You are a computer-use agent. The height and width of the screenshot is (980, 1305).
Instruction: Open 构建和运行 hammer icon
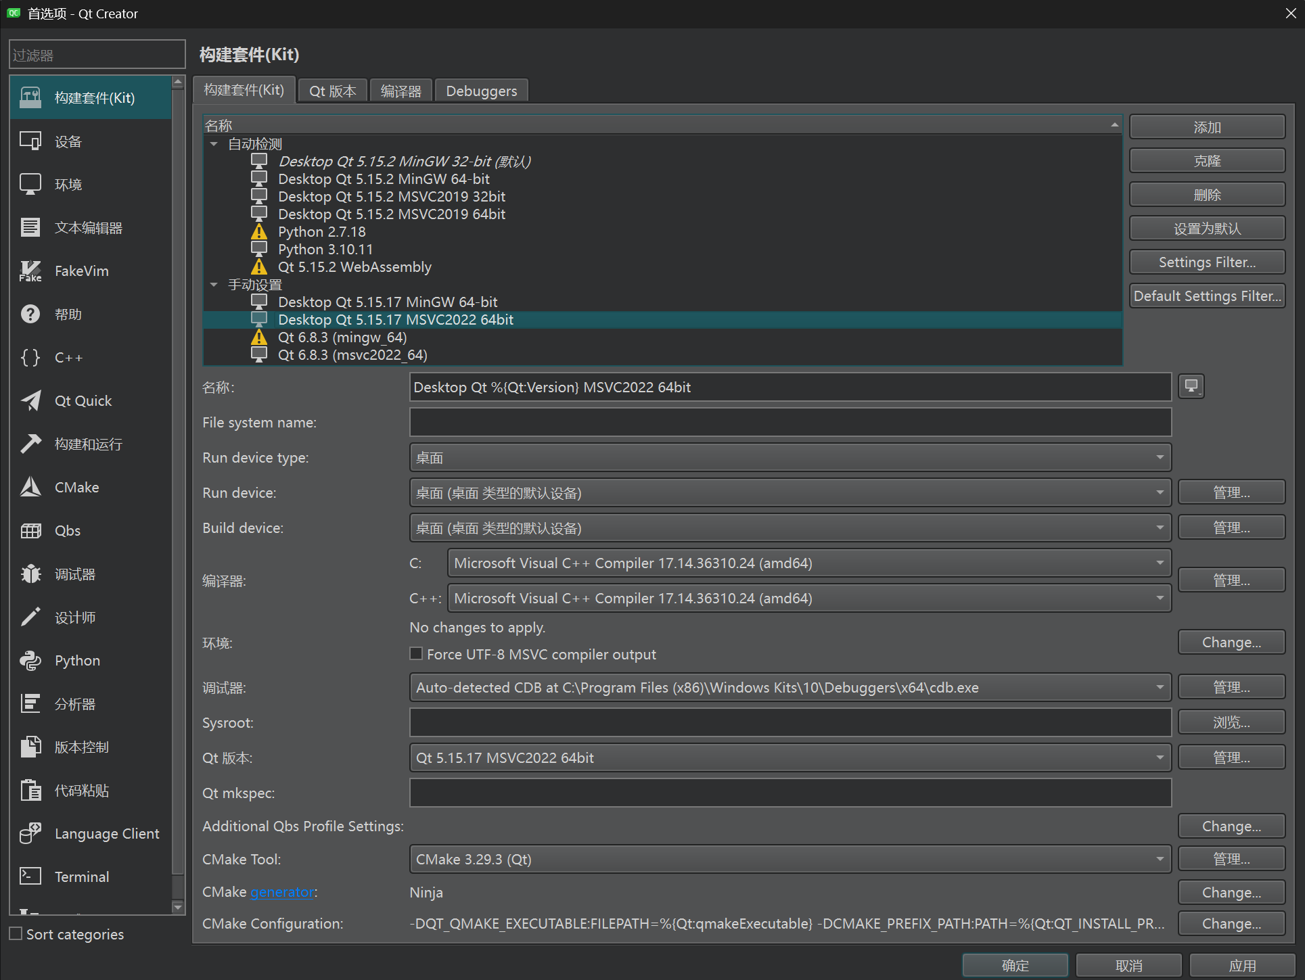tap(30, 444)
